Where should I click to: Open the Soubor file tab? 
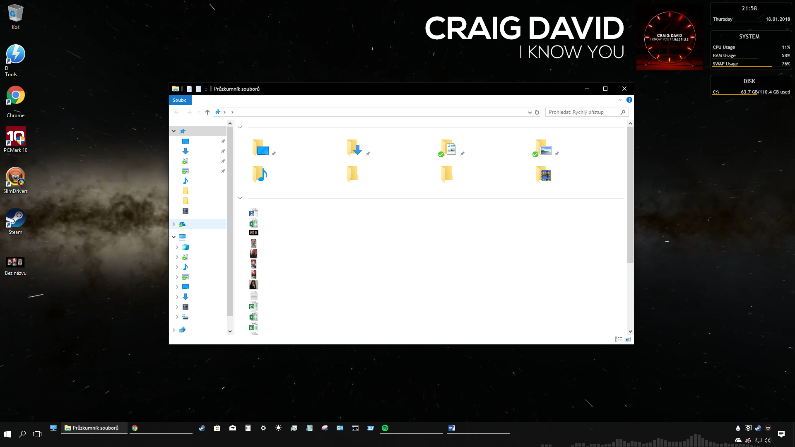(x=180, y=100)
